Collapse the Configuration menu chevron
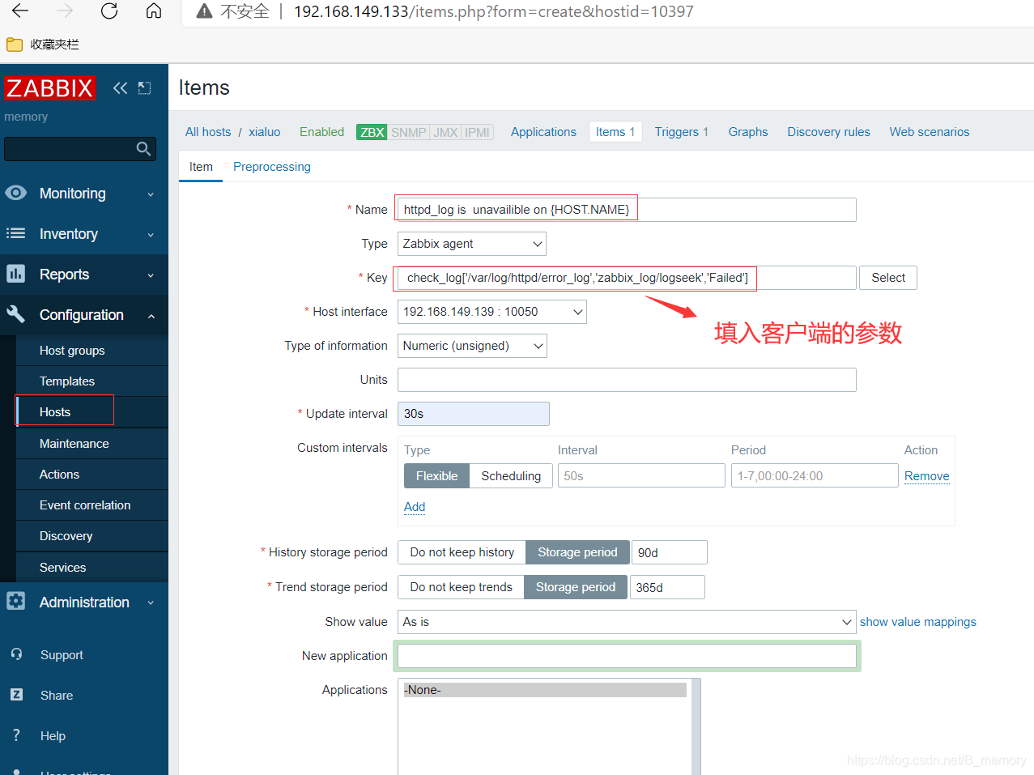1034x775 pixels. coord(151,316)
